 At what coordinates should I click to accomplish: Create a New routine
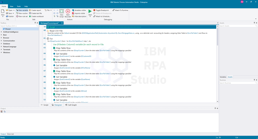(x=22, y=13)
